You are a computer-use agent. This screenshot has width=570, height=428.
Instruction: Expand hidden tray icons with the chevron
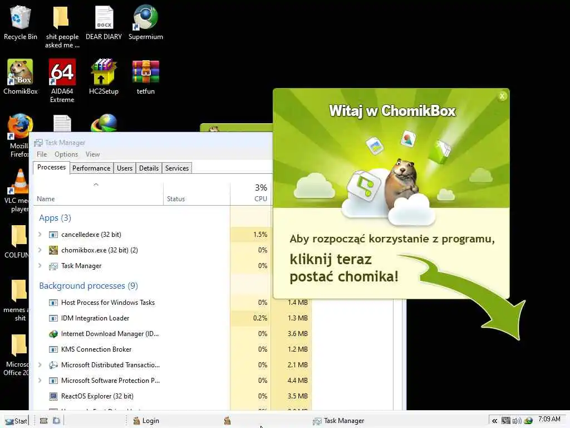tap(494, 421)
